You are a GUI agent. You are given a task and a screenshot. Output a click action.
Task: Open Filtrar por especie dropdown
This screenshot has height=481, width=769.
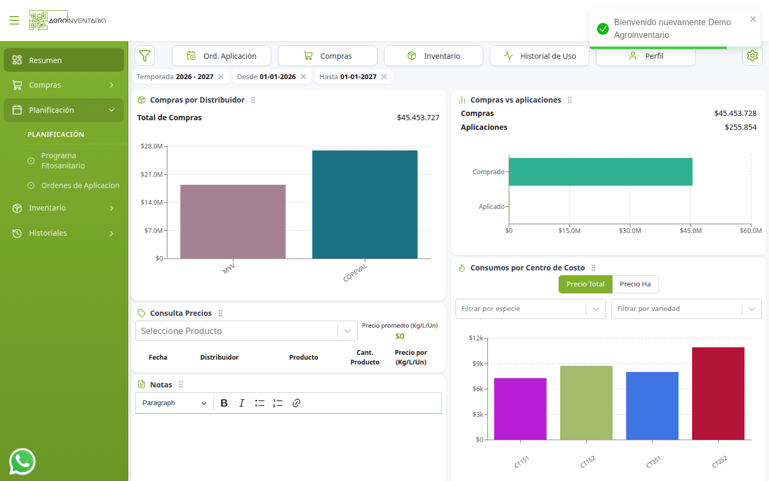click(531, 309)
